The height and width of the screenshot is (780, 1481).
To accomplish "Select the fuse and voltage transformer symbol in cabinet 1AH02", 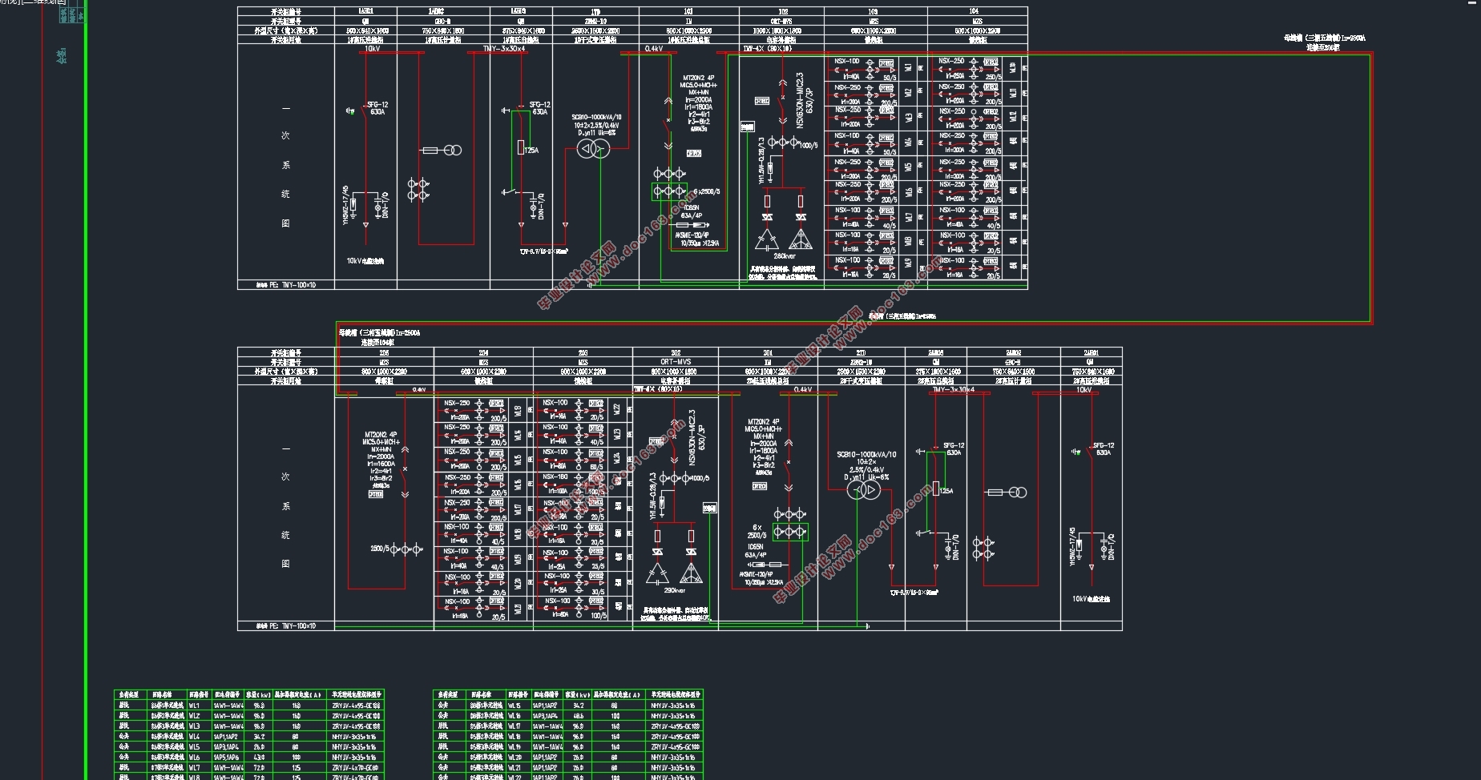I will coord(442,151).
